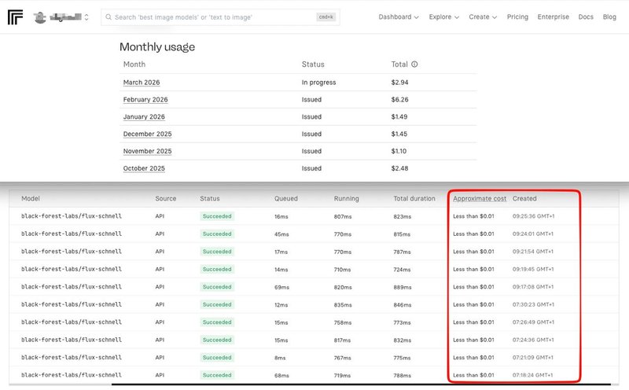Viewport: 629px width, 390px height.
Task: Click the Approximate cost column header
Action: (480, 199)
